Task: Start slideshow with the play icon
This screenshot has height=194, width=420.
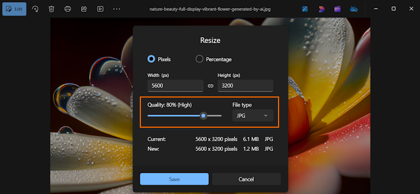Action: click(100, 9)
